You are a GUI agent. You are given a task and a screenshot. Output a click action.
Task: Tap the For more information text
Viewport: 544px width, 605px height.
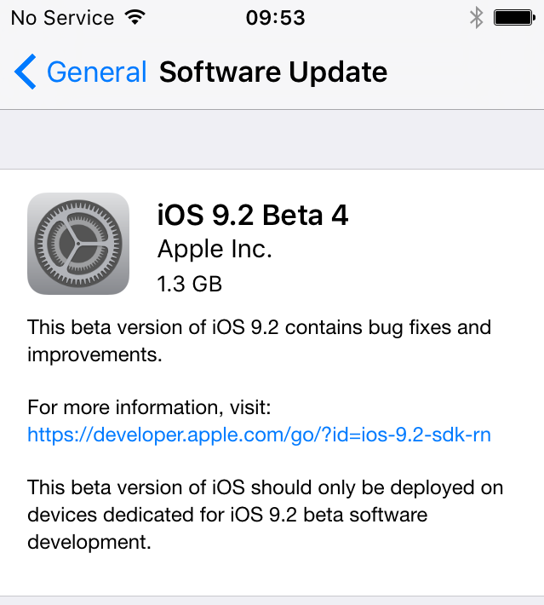149,406
